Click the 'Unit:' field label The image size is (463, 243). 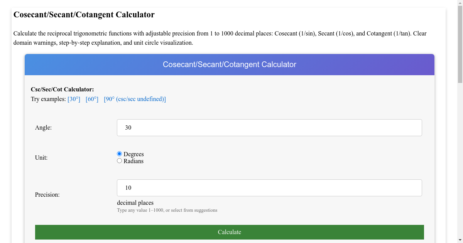click(41, 157)
